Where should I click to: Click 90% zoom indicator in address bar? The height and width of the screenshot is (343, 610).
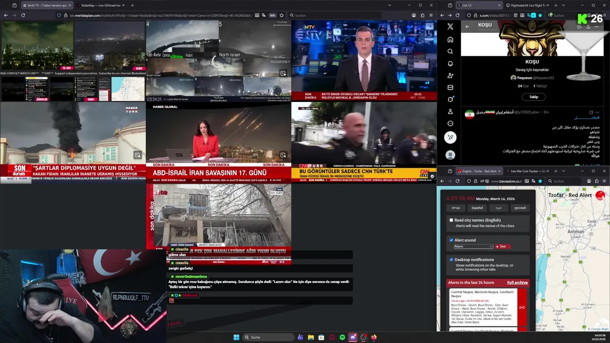(x=273, y=15)
